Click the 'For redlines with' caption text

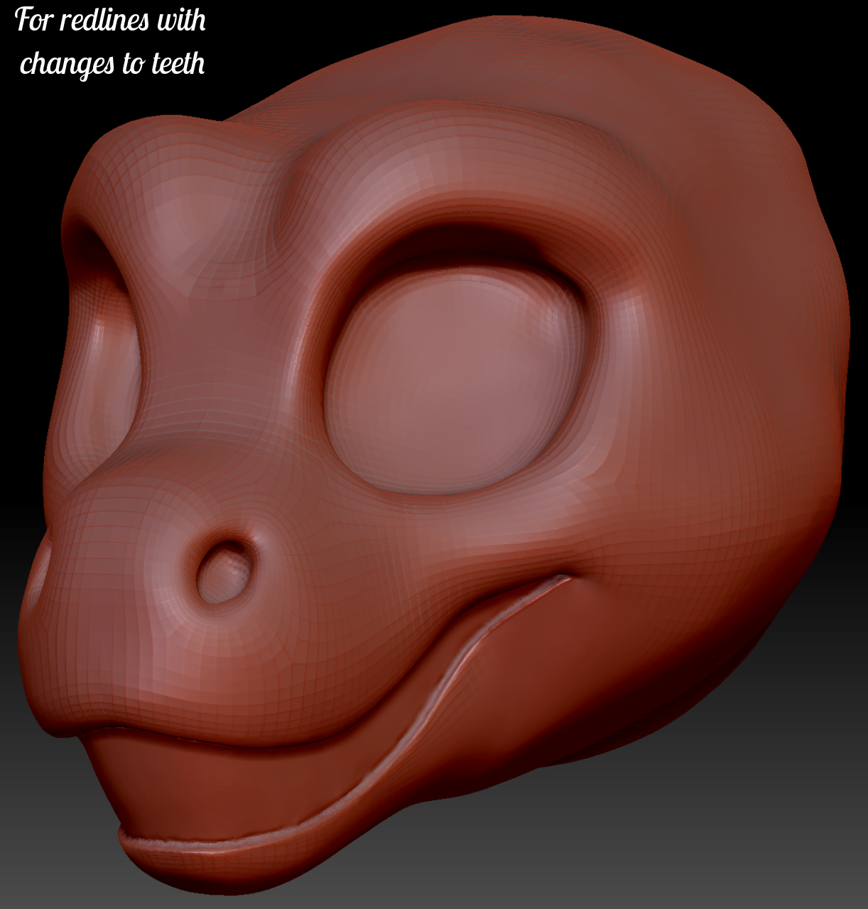[x=111, y=20]
